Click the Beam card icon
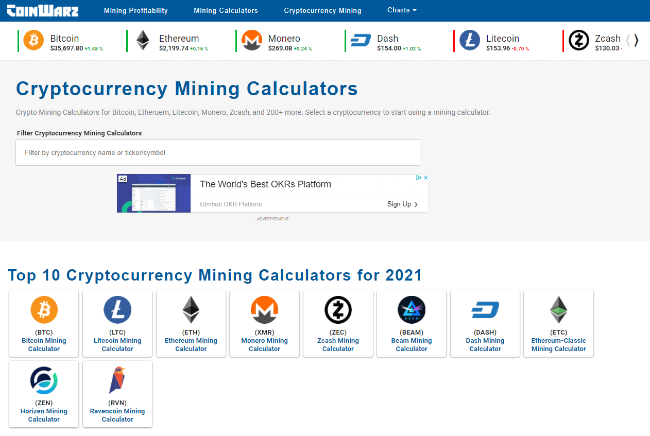 pos(412,310)
